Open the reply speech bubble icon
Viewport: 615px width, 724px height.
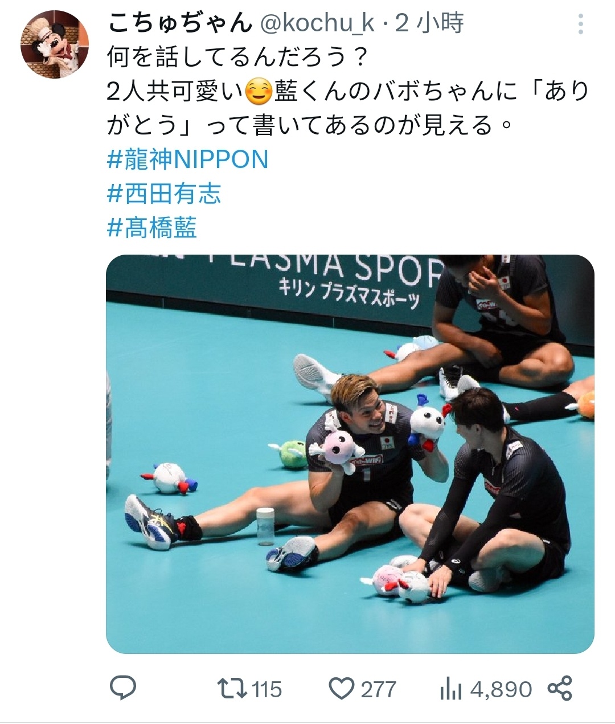pyautogui.click(x=122, y=688)
